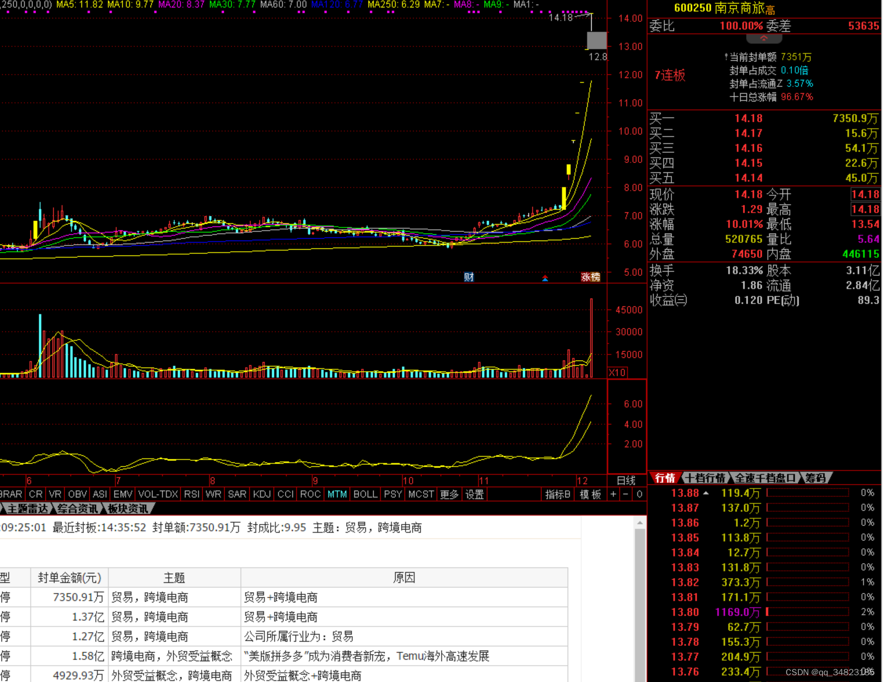Click the 财 finance marker on chart
This screenshot has width=883, height=682.
[468, 277]
